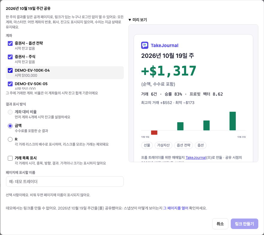Click the 선물 tag chip

click(x=147, y=145)
